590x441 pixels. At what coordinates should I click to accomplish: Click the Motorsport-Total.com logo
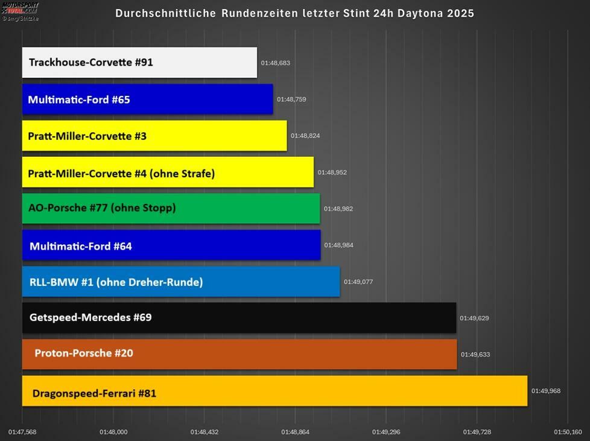click(20, 8)
